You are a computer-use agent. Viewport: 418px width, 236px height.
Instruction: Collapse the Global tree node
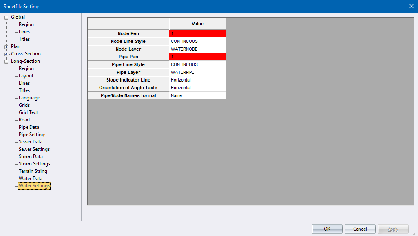pyautogui.click(x=7, y=18)
